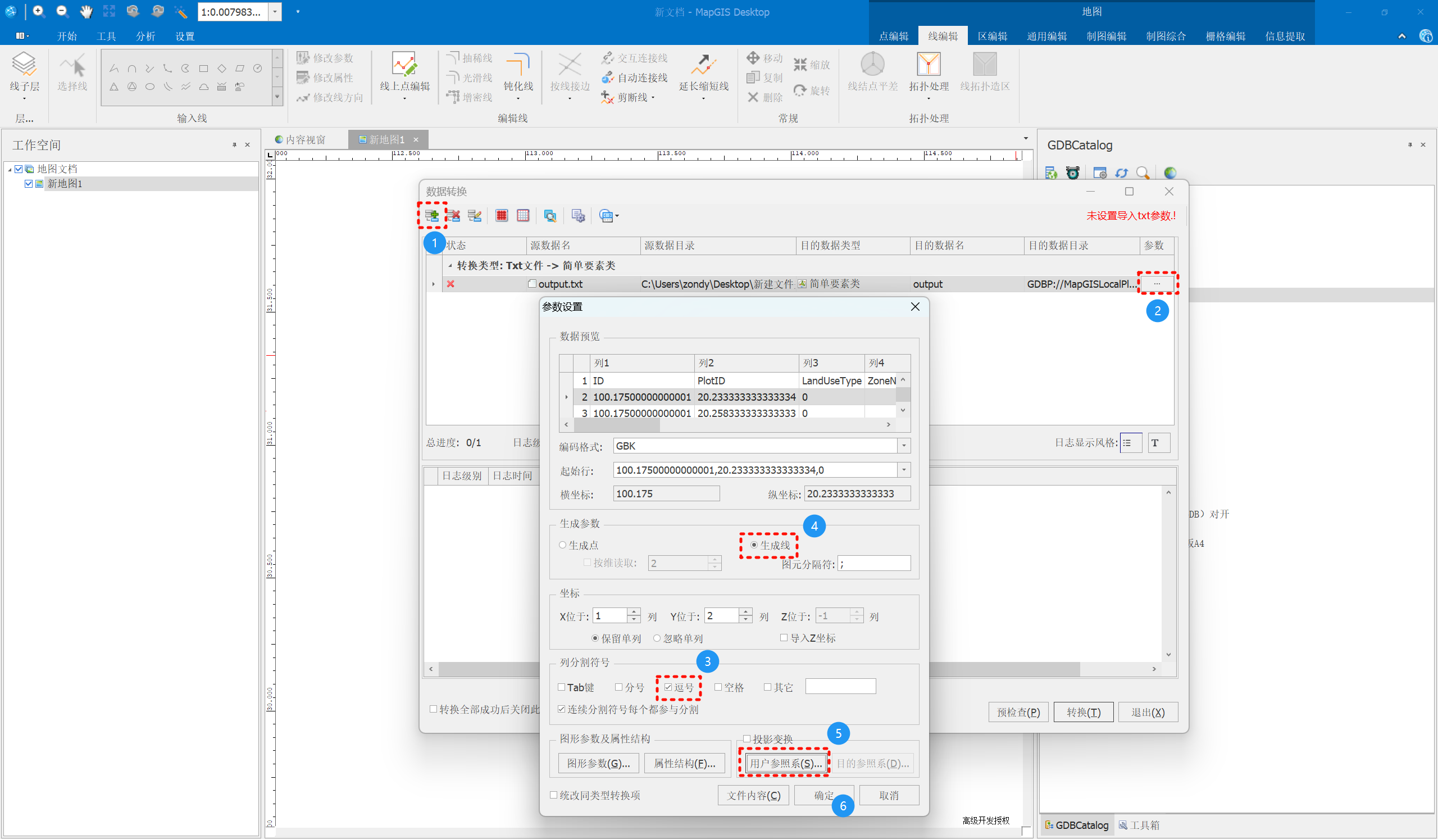Click the Edit Points on Line (线上点编辑) tool
This screenshot has width=1438, height=839.
(404, 65)
